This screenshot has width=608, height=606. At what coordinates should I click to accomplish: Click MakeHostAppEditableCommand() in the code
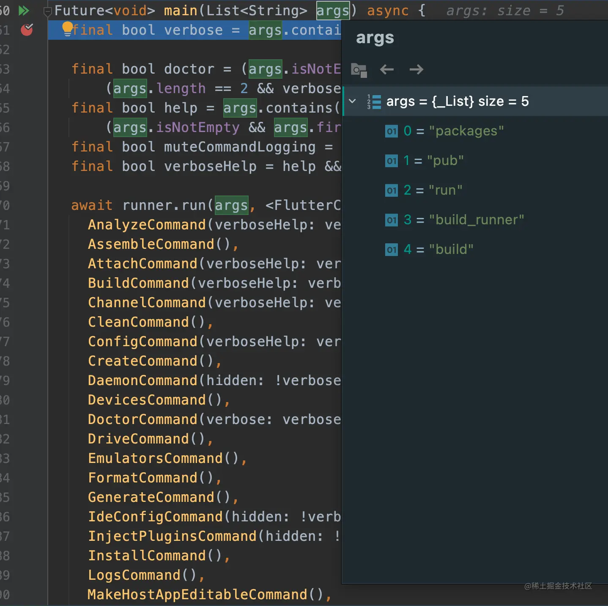[206, 595]
